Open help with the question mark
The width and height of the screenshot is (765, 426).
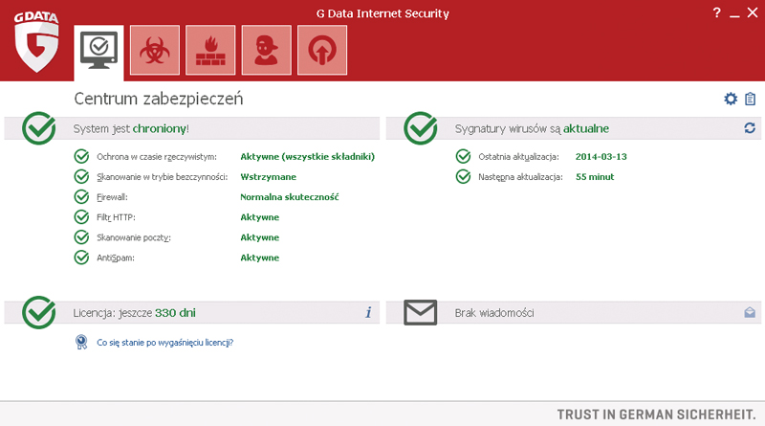[x=716, y=12]
